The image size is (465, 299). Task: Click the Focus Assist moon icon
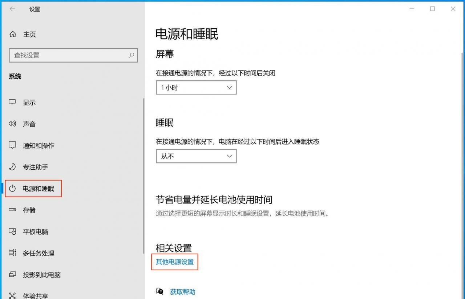point(12,167)
